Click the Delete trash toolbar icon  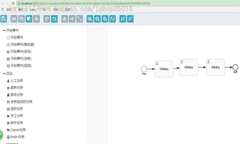tap(37, 19)
